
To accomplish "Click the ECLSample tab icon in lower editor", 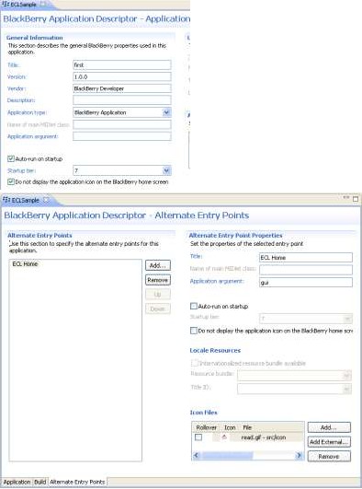I will [6, 200].
